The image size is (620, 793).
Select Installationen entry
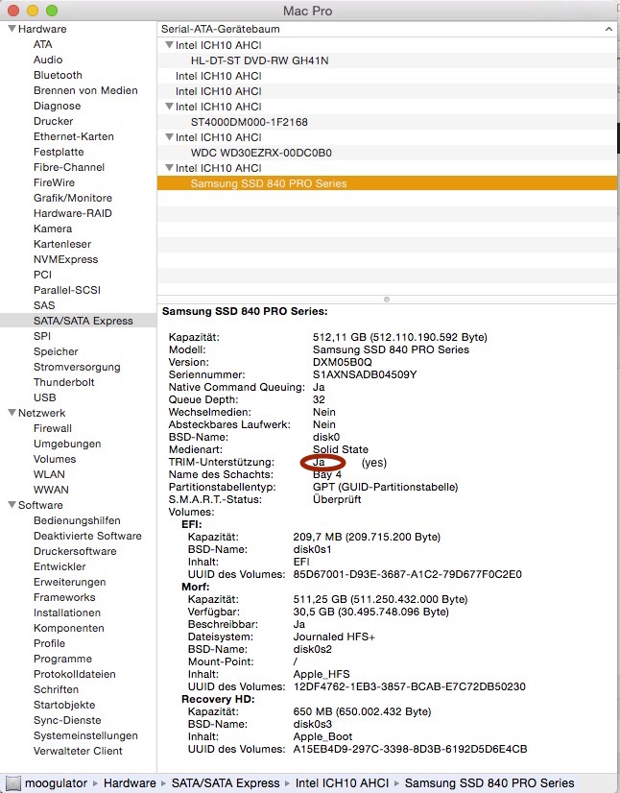[67, 613]
